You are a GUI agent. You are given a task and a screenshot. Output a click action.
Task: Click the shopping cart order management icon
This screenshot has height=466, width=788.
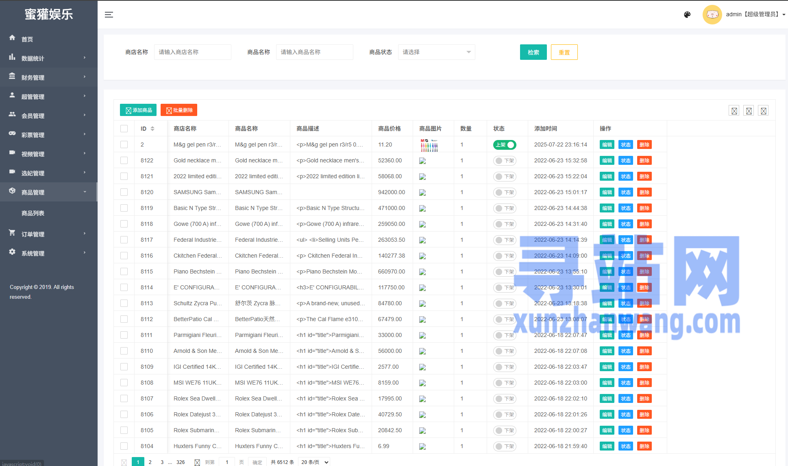(12, 233)
